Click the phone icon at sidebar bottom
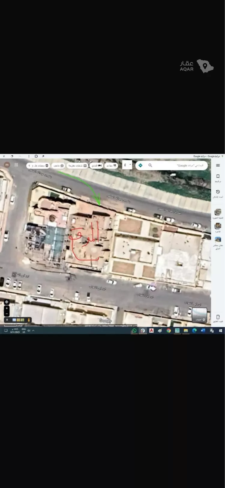The width and height of the screenshot is (225, 488). point(218,317)
